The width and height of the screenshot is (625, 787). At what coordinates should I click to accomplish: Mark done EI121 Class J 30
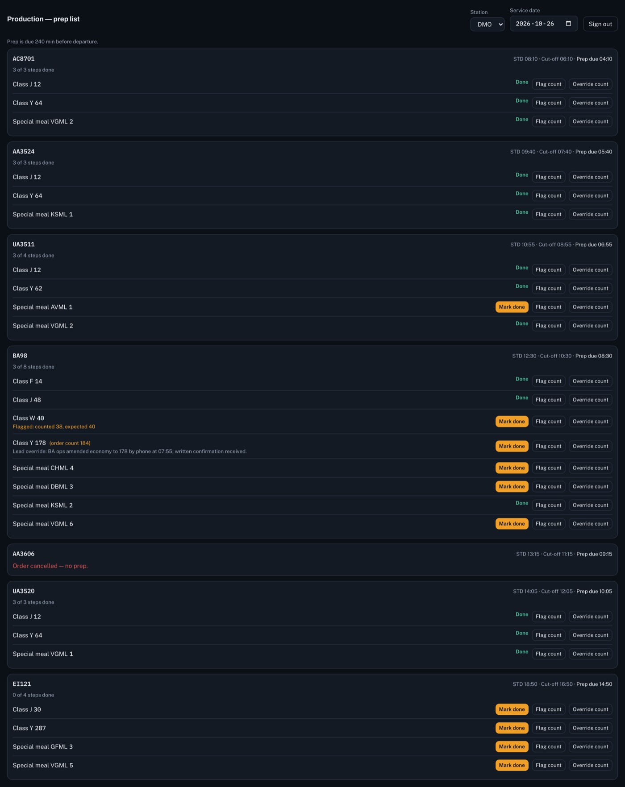tap(512, 709)
